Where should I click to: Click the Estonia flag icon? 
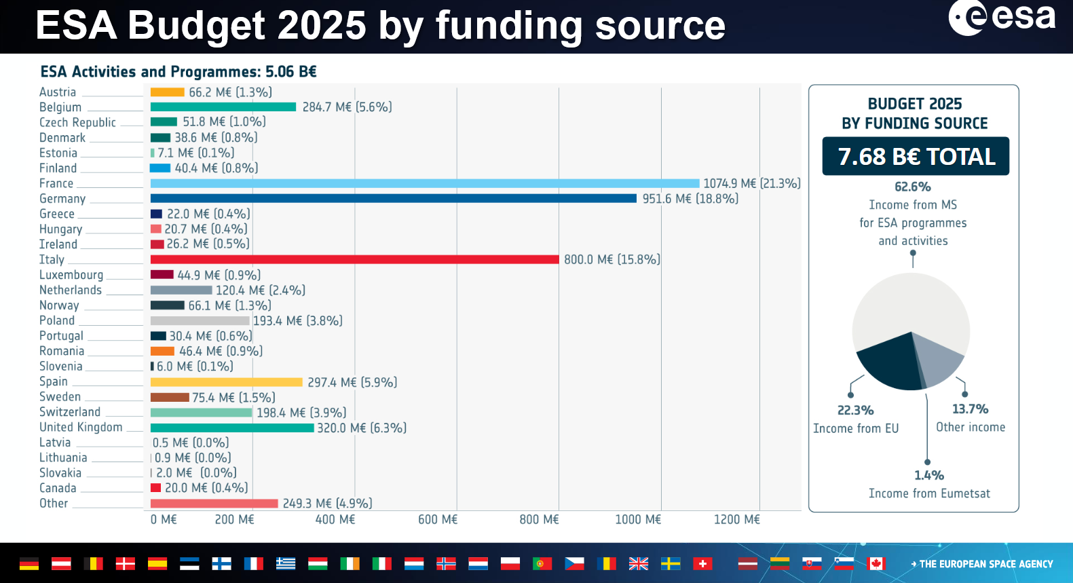189,563
